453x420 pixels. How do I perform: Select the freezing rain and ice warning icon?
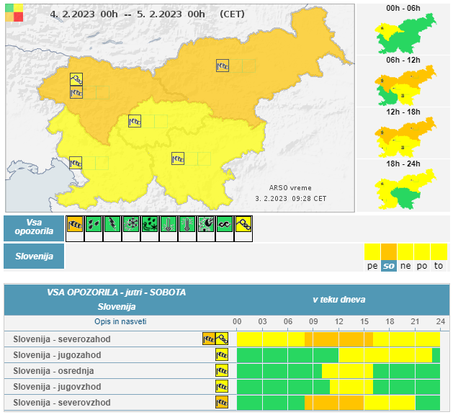tap(150, 224)
